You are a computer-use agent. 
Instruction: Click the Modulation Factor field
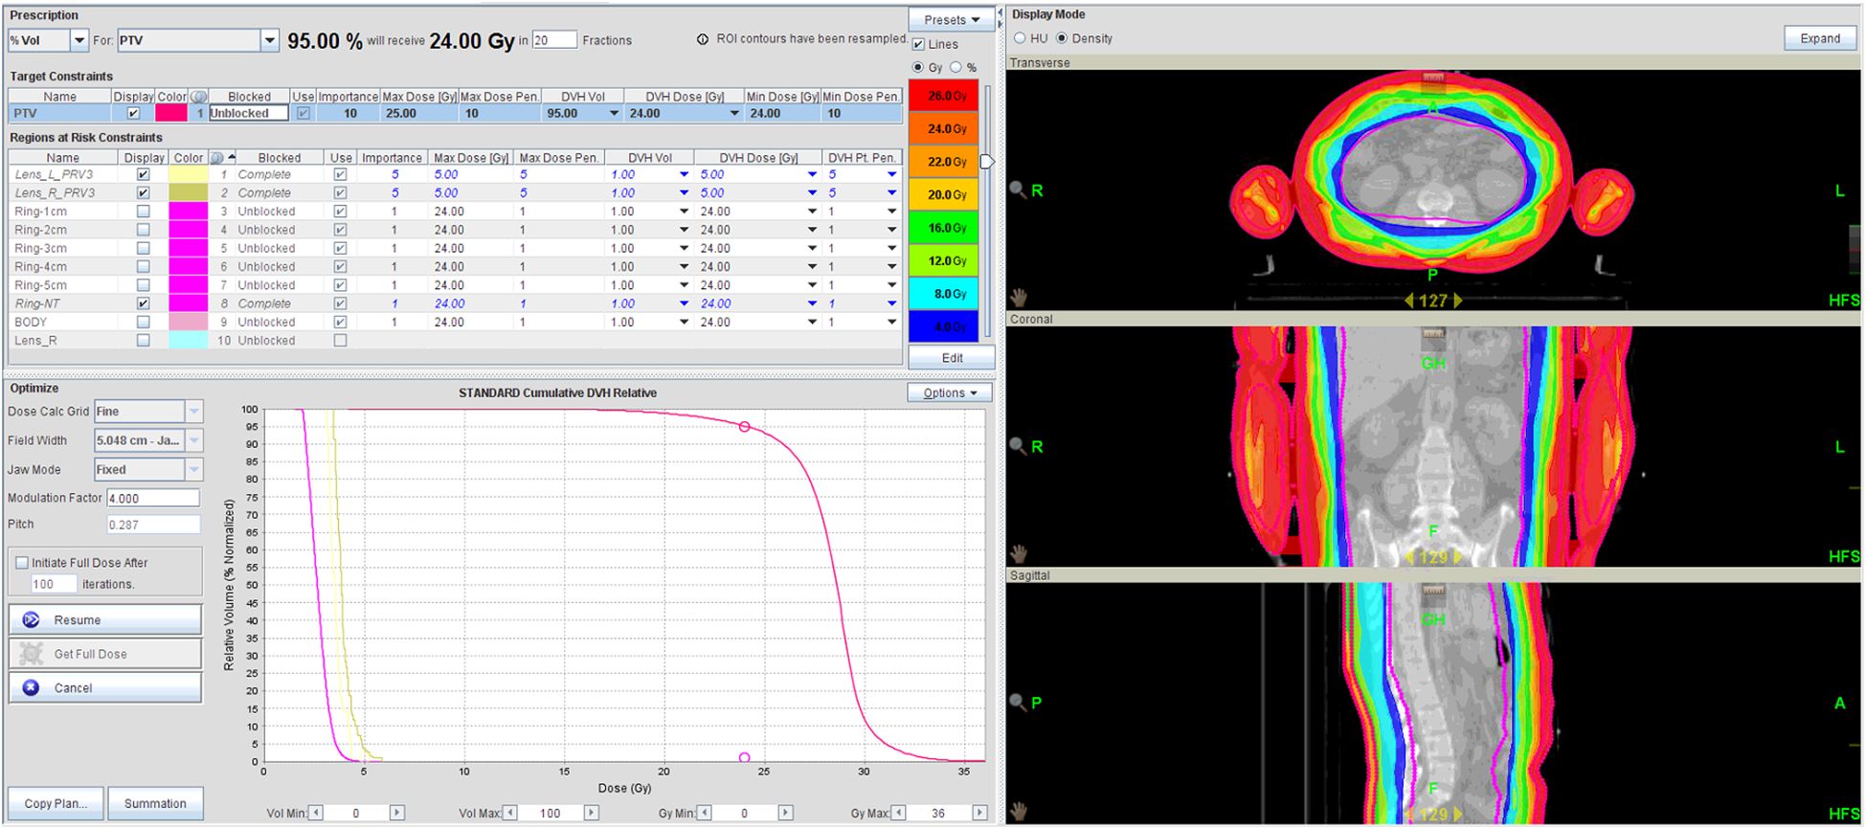pos(153,498)
